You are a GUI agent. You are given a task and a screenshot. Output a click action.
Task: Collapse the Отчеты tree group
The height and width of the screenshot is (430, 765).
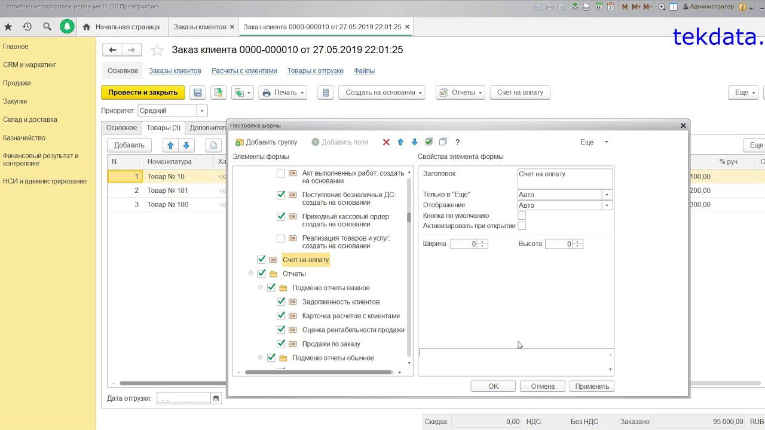pyautogui.click(x=250, y=274)
